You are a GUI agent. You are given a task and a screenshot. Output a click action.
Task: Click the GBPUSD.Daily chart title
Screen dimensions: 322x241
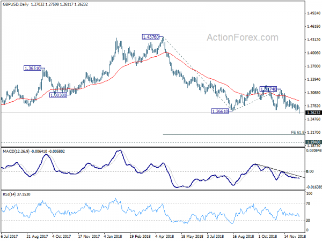[x=16, y=4]
